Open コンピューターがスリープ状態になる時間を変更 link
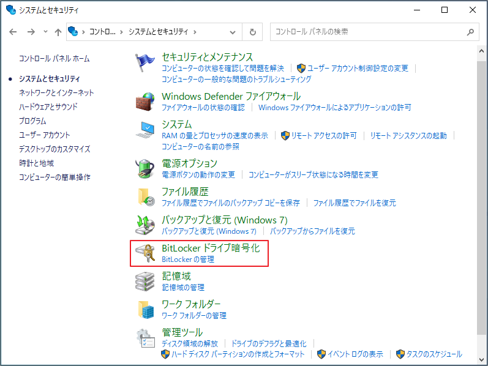The height and width of the screenshot is (366, 488). click(x=313, y=174)
